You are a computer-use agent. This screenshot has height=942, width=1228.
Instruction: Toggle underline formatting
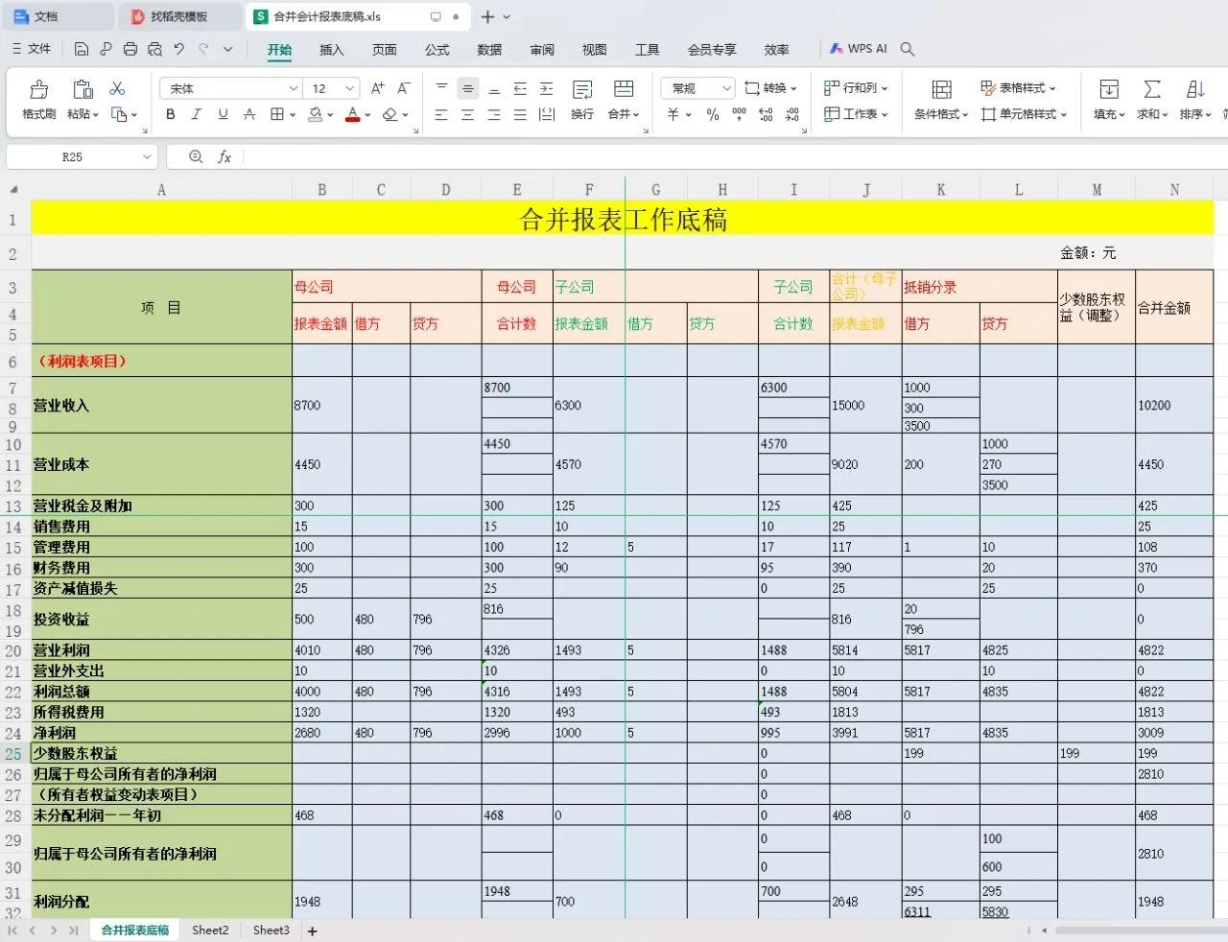coord(223,114)
